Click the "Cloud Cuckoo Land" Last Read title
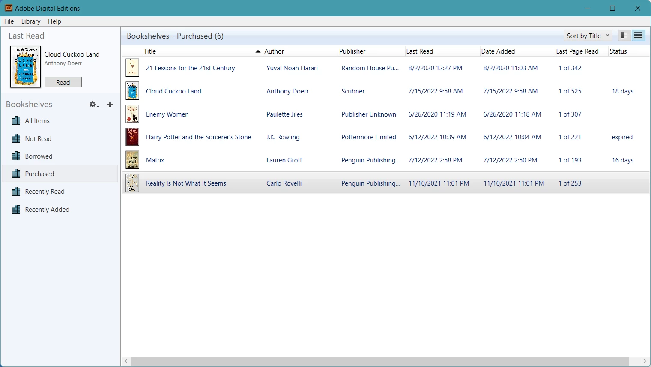Screen dimensions: 651x367 coord(72,54)
